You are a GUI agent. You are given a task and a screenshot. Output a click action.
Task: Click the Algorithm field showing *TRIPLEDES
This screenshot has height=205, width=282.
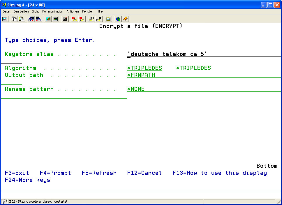tap(144, 68)
